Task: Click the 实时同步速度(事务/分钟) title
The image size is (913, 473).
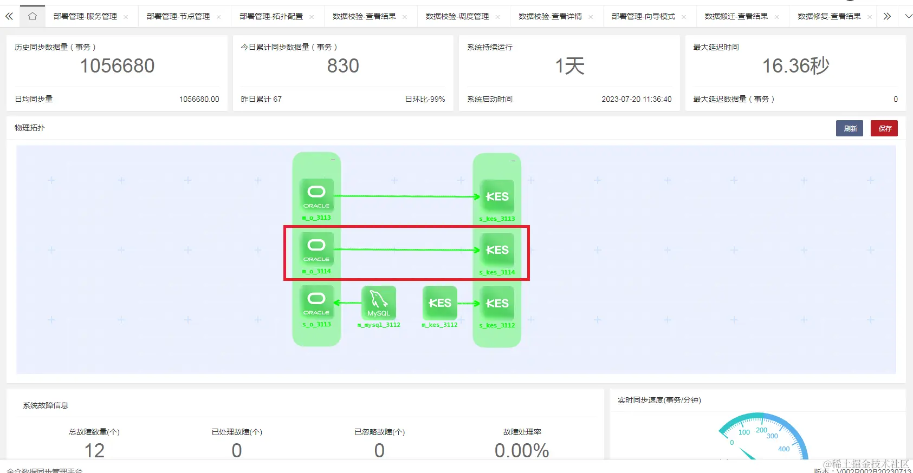Action: [x=659, y=400]
